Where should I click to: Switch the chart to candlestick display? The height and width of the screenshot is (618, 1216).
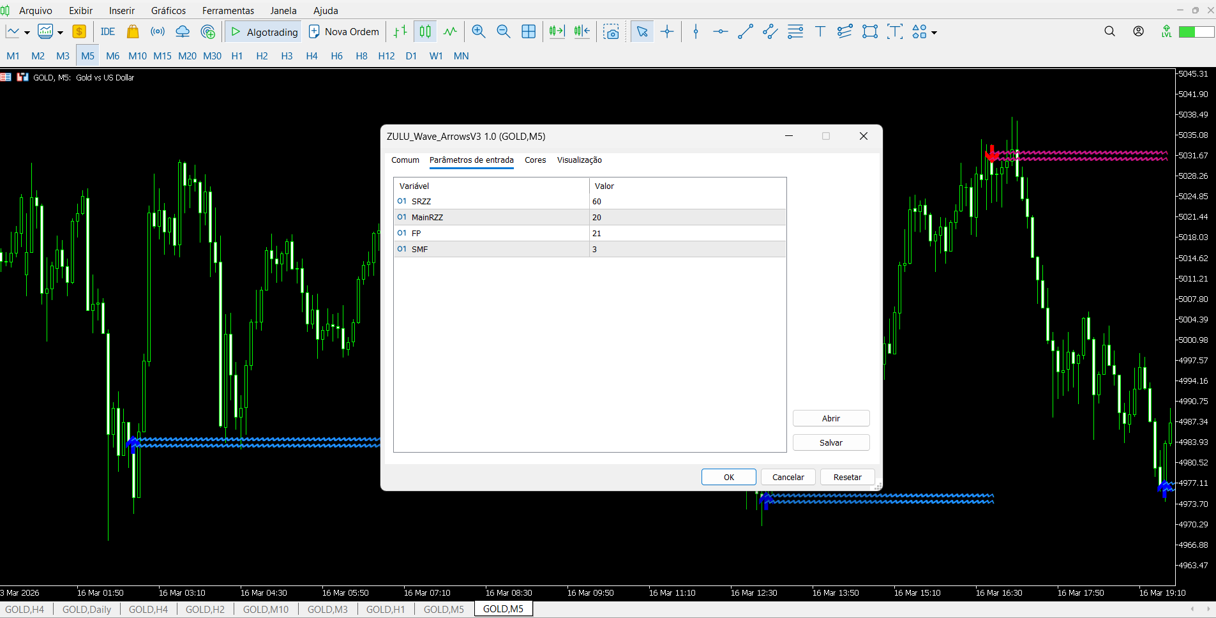click(x=424, y=31)
